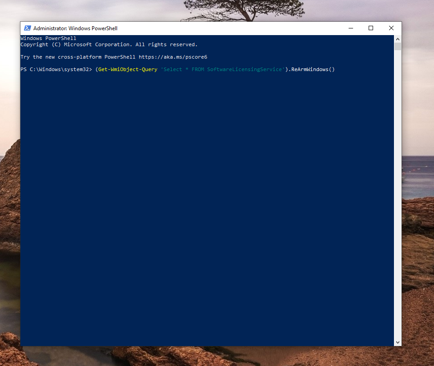Click the https://aka.ms/pscore6 URL text
Image resolution: width=434 pixels, height=366 pixels.
[173, 57]
